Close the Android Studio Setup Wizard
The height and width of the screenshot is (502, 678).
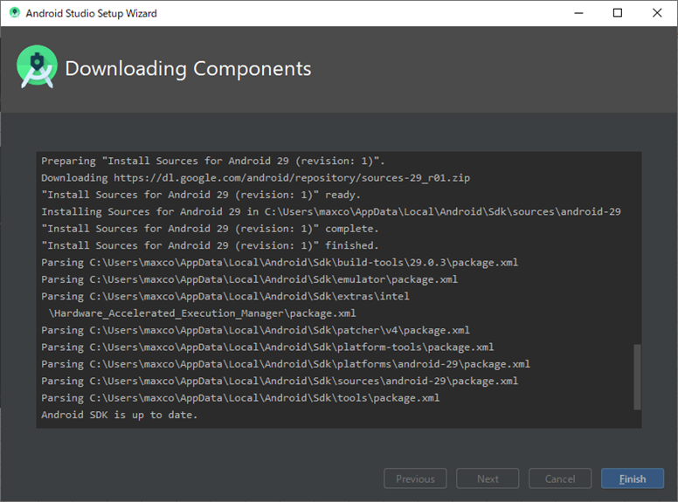[x=657, y=13]
